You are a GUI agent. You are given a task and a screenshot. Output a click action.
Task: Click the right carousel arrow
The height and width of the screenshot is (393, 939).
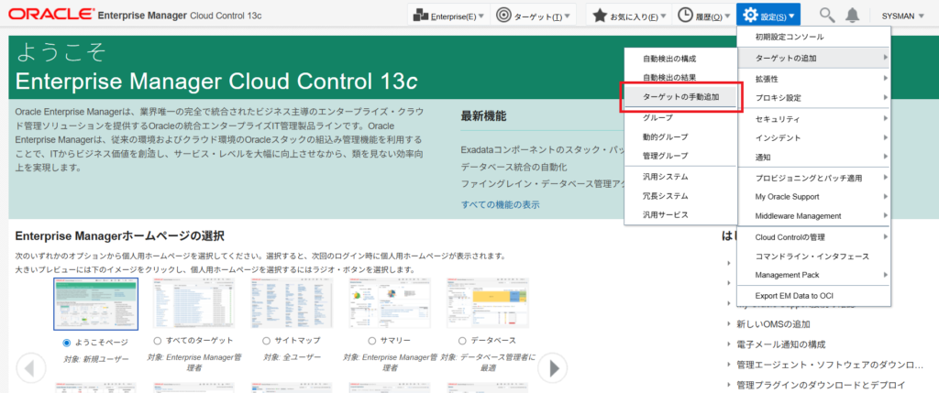[x=551, y=368]
